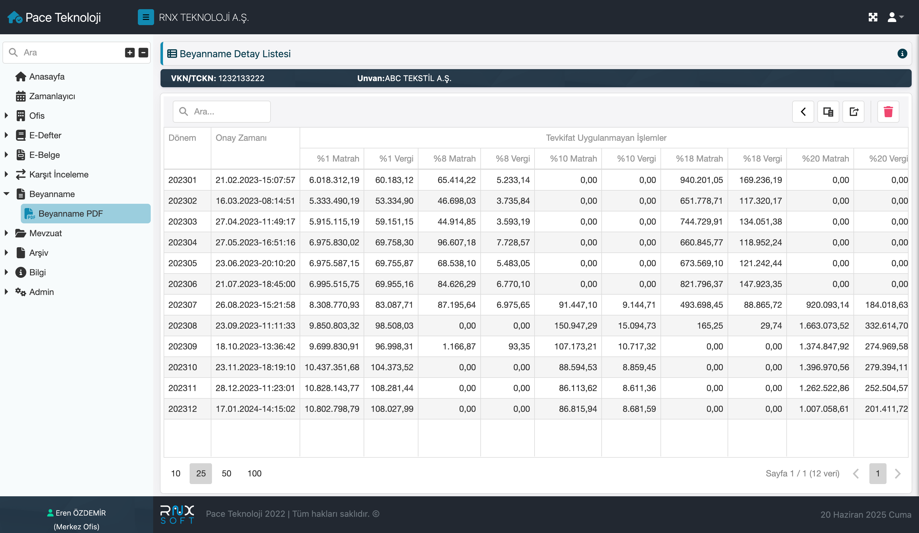The image size is (919, 533).
Task: Collapse all sidebar items with minus icon
Action: 143,52
